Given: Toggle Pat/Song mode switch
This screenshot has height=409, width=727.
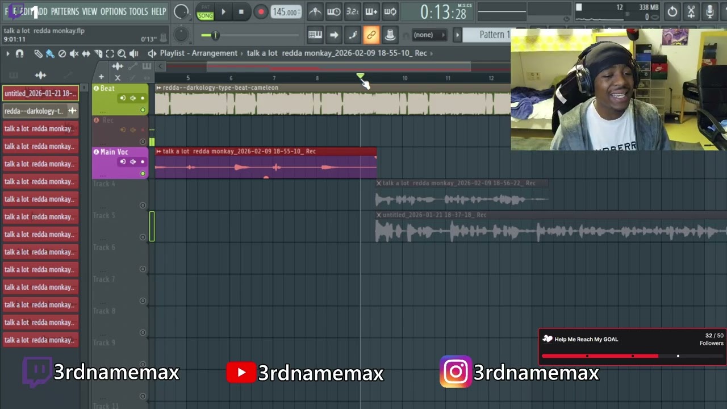Looking at the screenshot, I should (x=205, y=12).
